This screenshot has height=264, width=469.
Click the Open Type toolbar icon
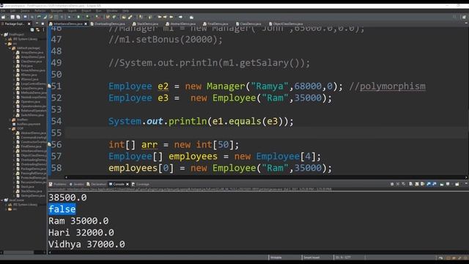pyautogui.click(x=123, y=17)
